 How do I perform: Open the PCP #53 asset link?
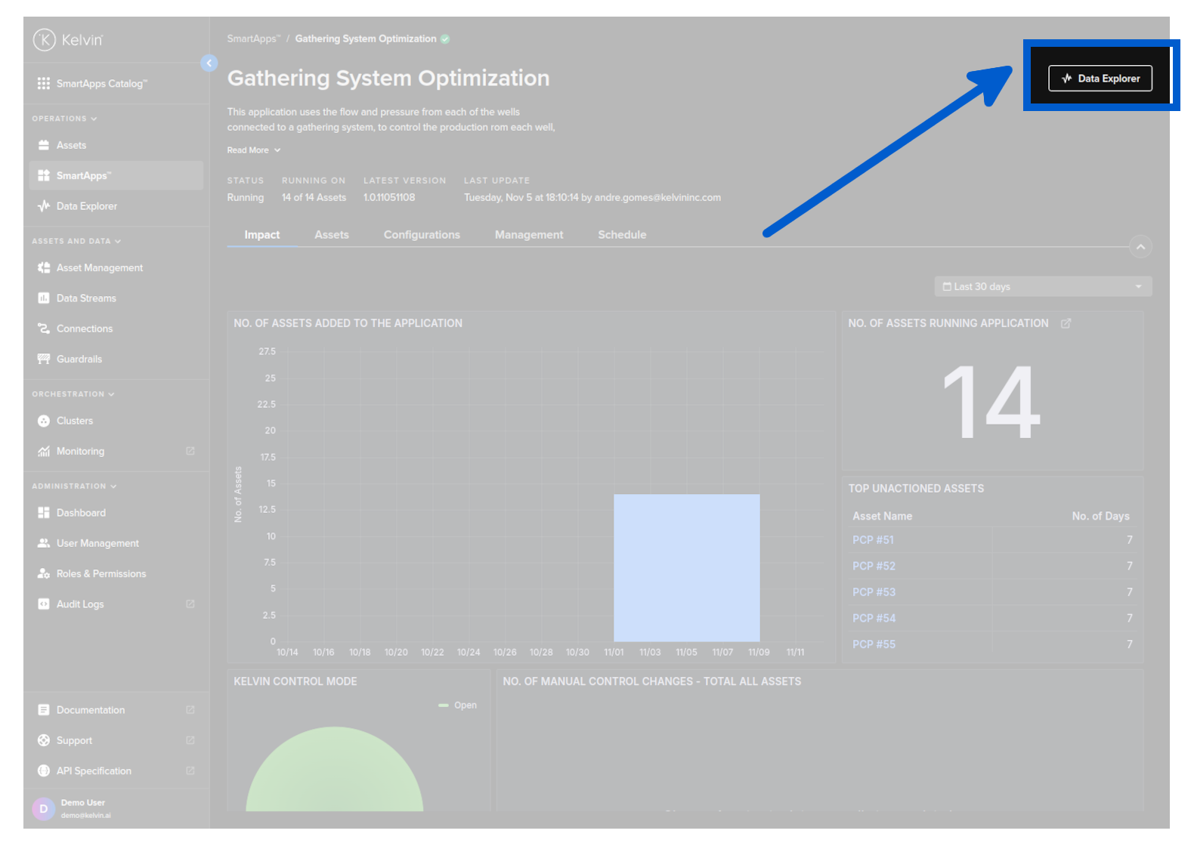(x=874, y=592)
